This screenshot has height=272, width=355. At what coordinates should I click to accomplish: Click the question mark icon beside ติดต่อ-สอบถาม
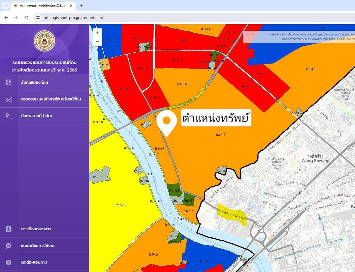[x=9, y=263]
